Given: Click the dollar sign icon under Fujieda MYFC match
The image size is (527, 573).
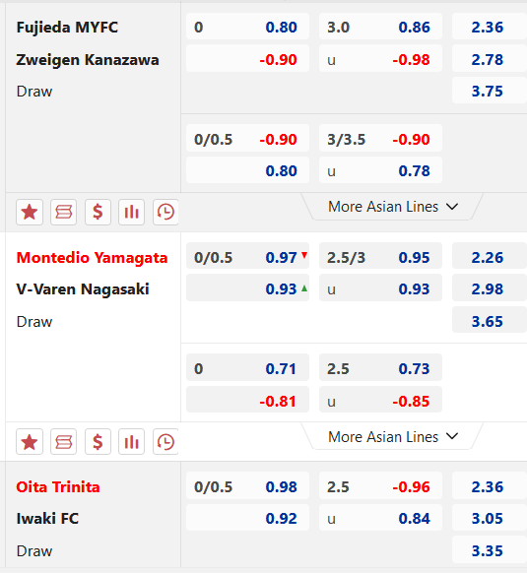Looking at the screenshot, I should [98, 212].
